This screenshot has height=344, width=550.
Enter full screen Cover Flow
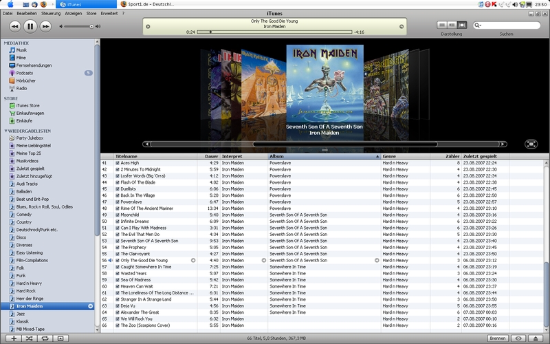(x=531, y=144)
